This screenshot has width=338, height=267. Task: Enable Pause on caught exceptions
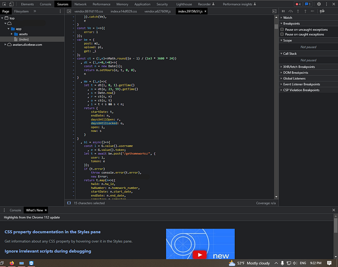282,34
